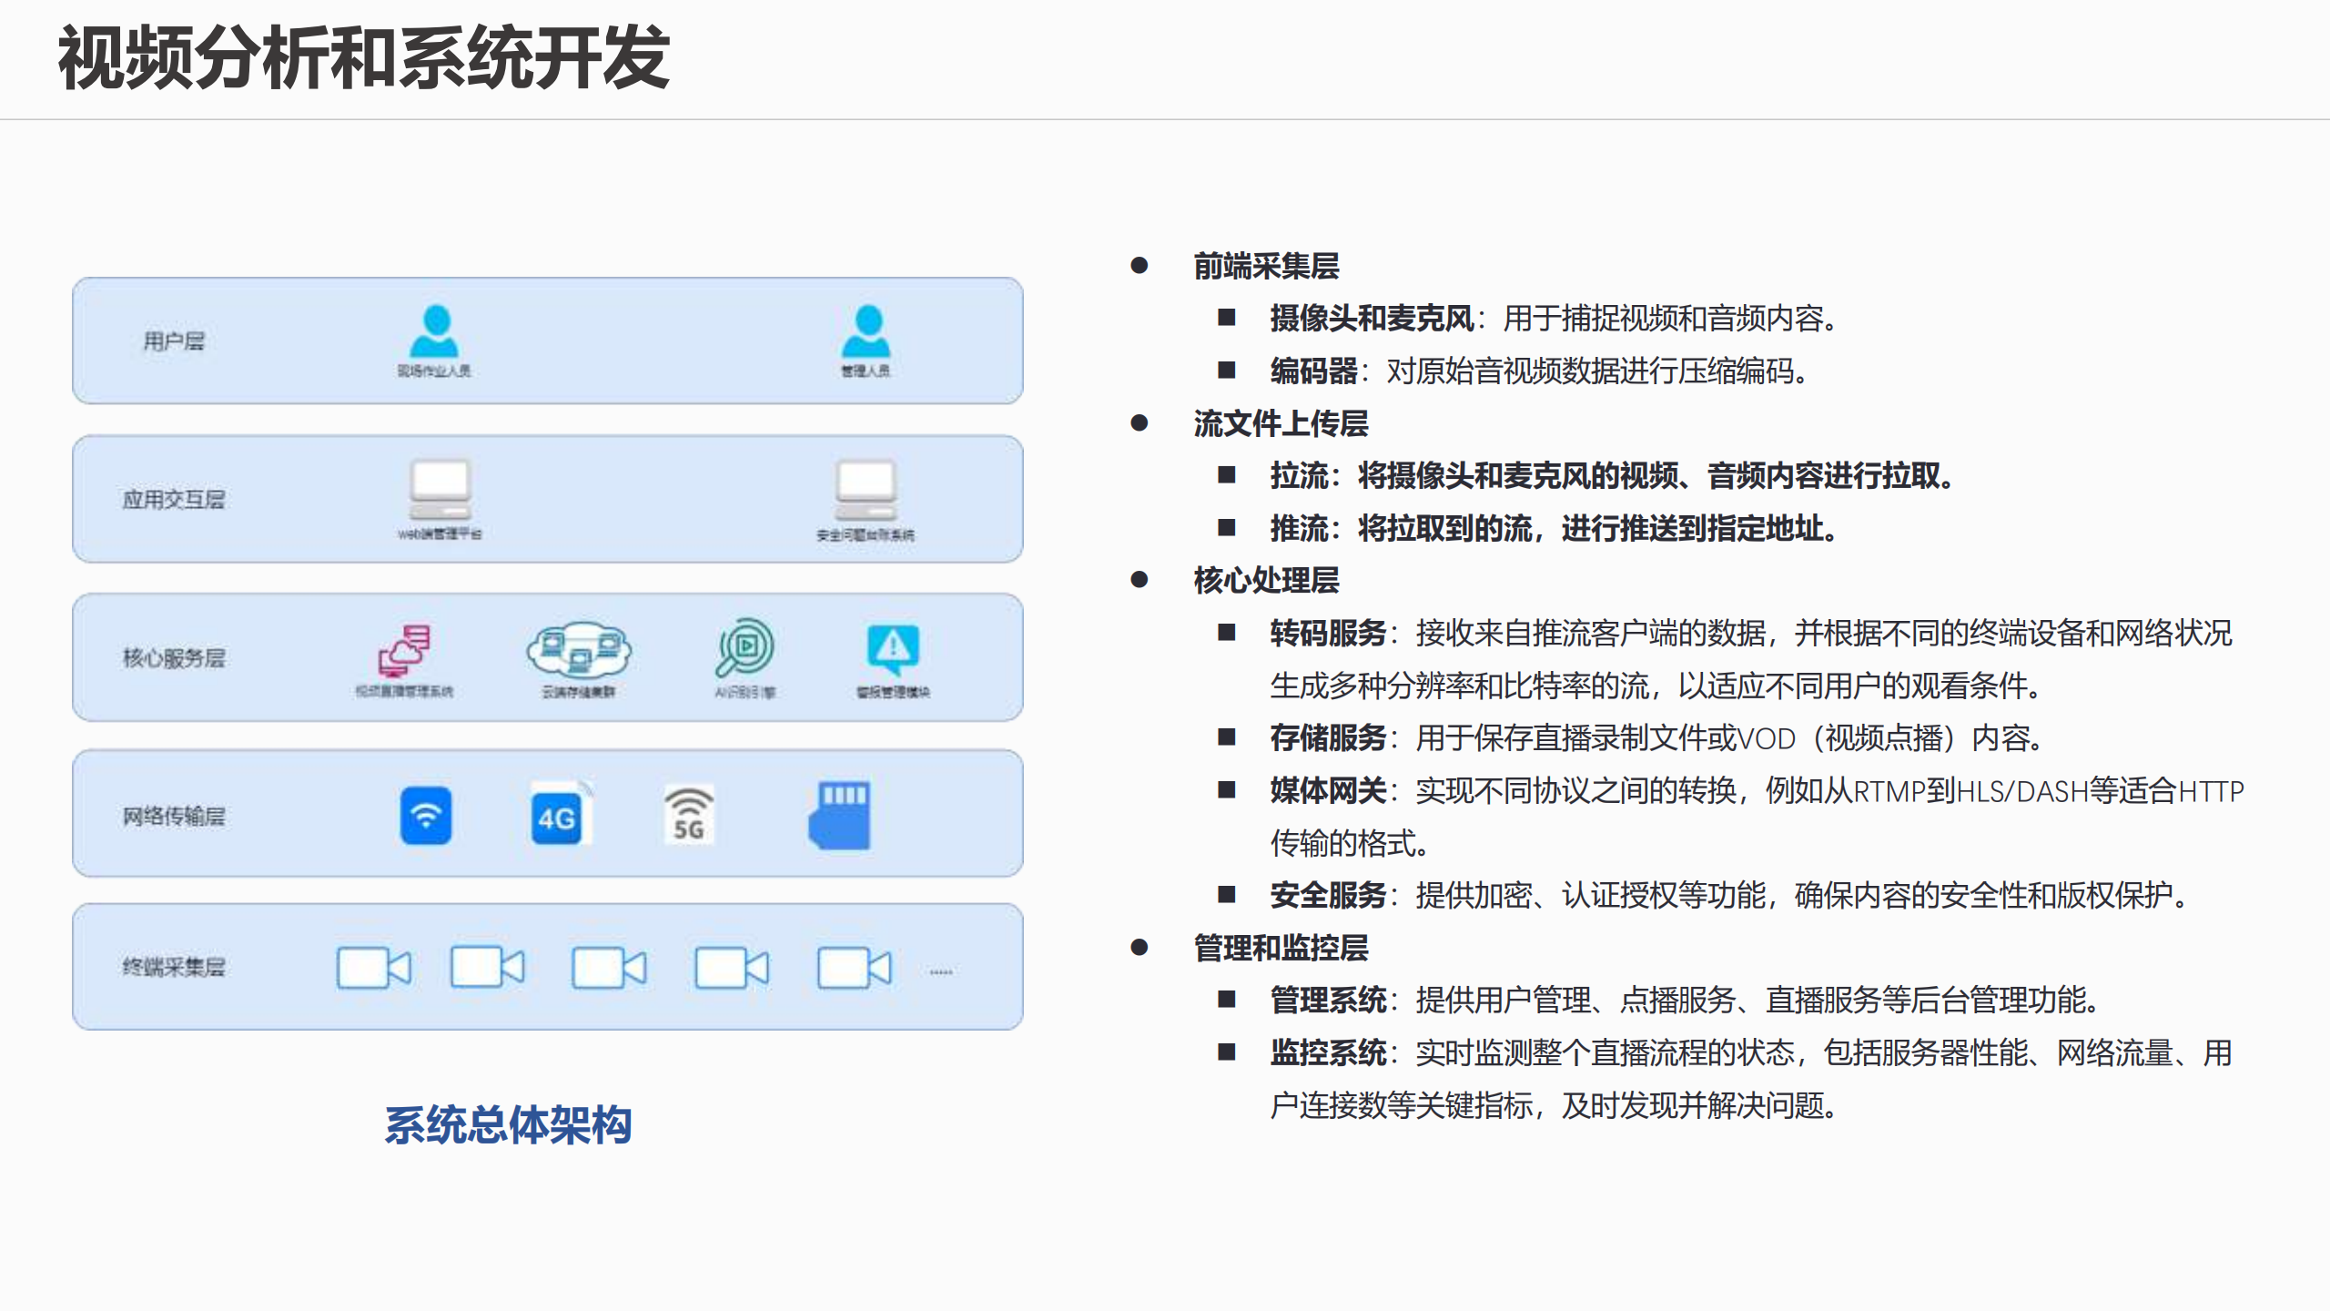
Task: Click the first camera icon in 终端采集层
Action: [x=373, y=967]
